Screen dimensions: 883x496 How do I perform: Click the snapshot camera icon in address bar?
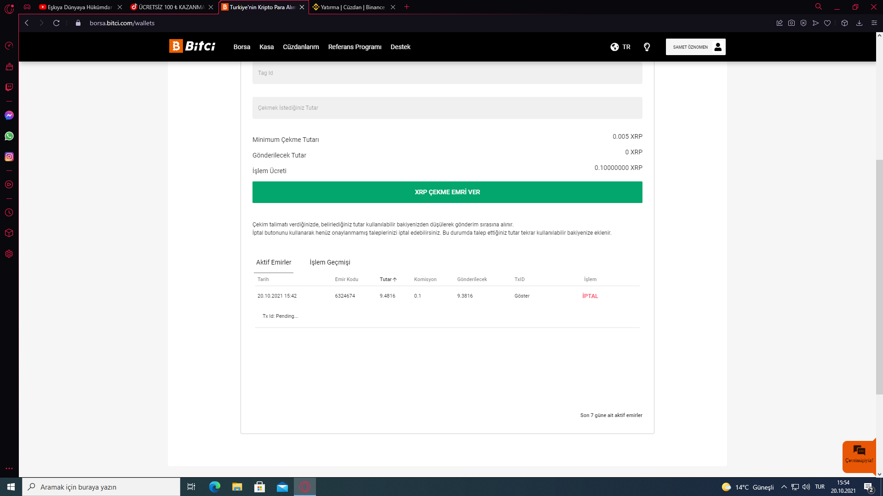pos(791,23)
